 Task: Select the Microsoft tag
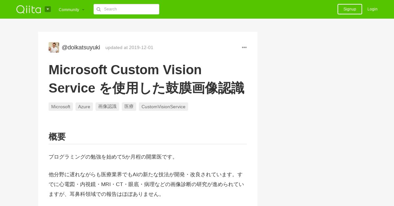(x=61, y=107)
